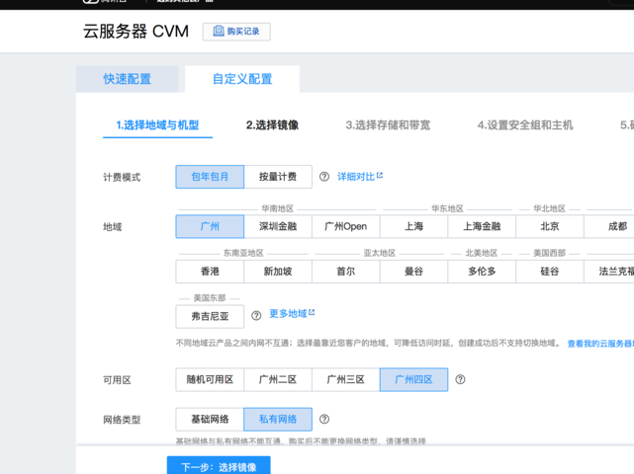Switch to the 自定义配置 tab

pos(242,79)
